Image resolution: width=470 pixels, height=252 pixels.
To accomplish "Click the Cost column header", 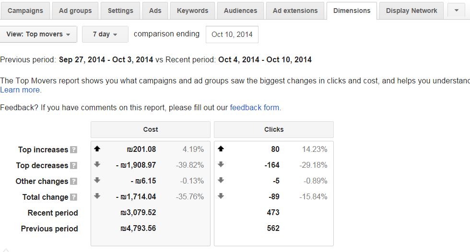I will 151,129.
